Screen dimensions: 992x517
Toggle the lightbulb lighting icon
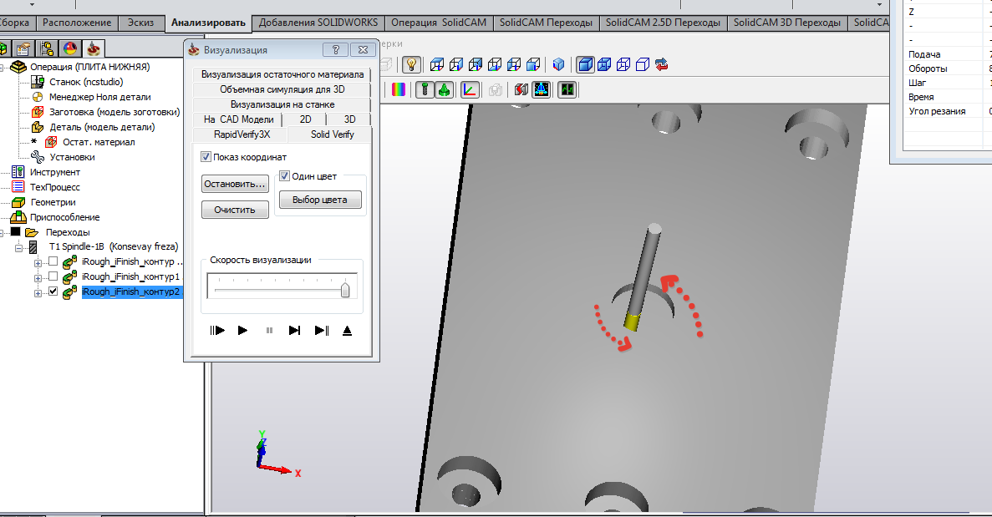pos(412,64)
